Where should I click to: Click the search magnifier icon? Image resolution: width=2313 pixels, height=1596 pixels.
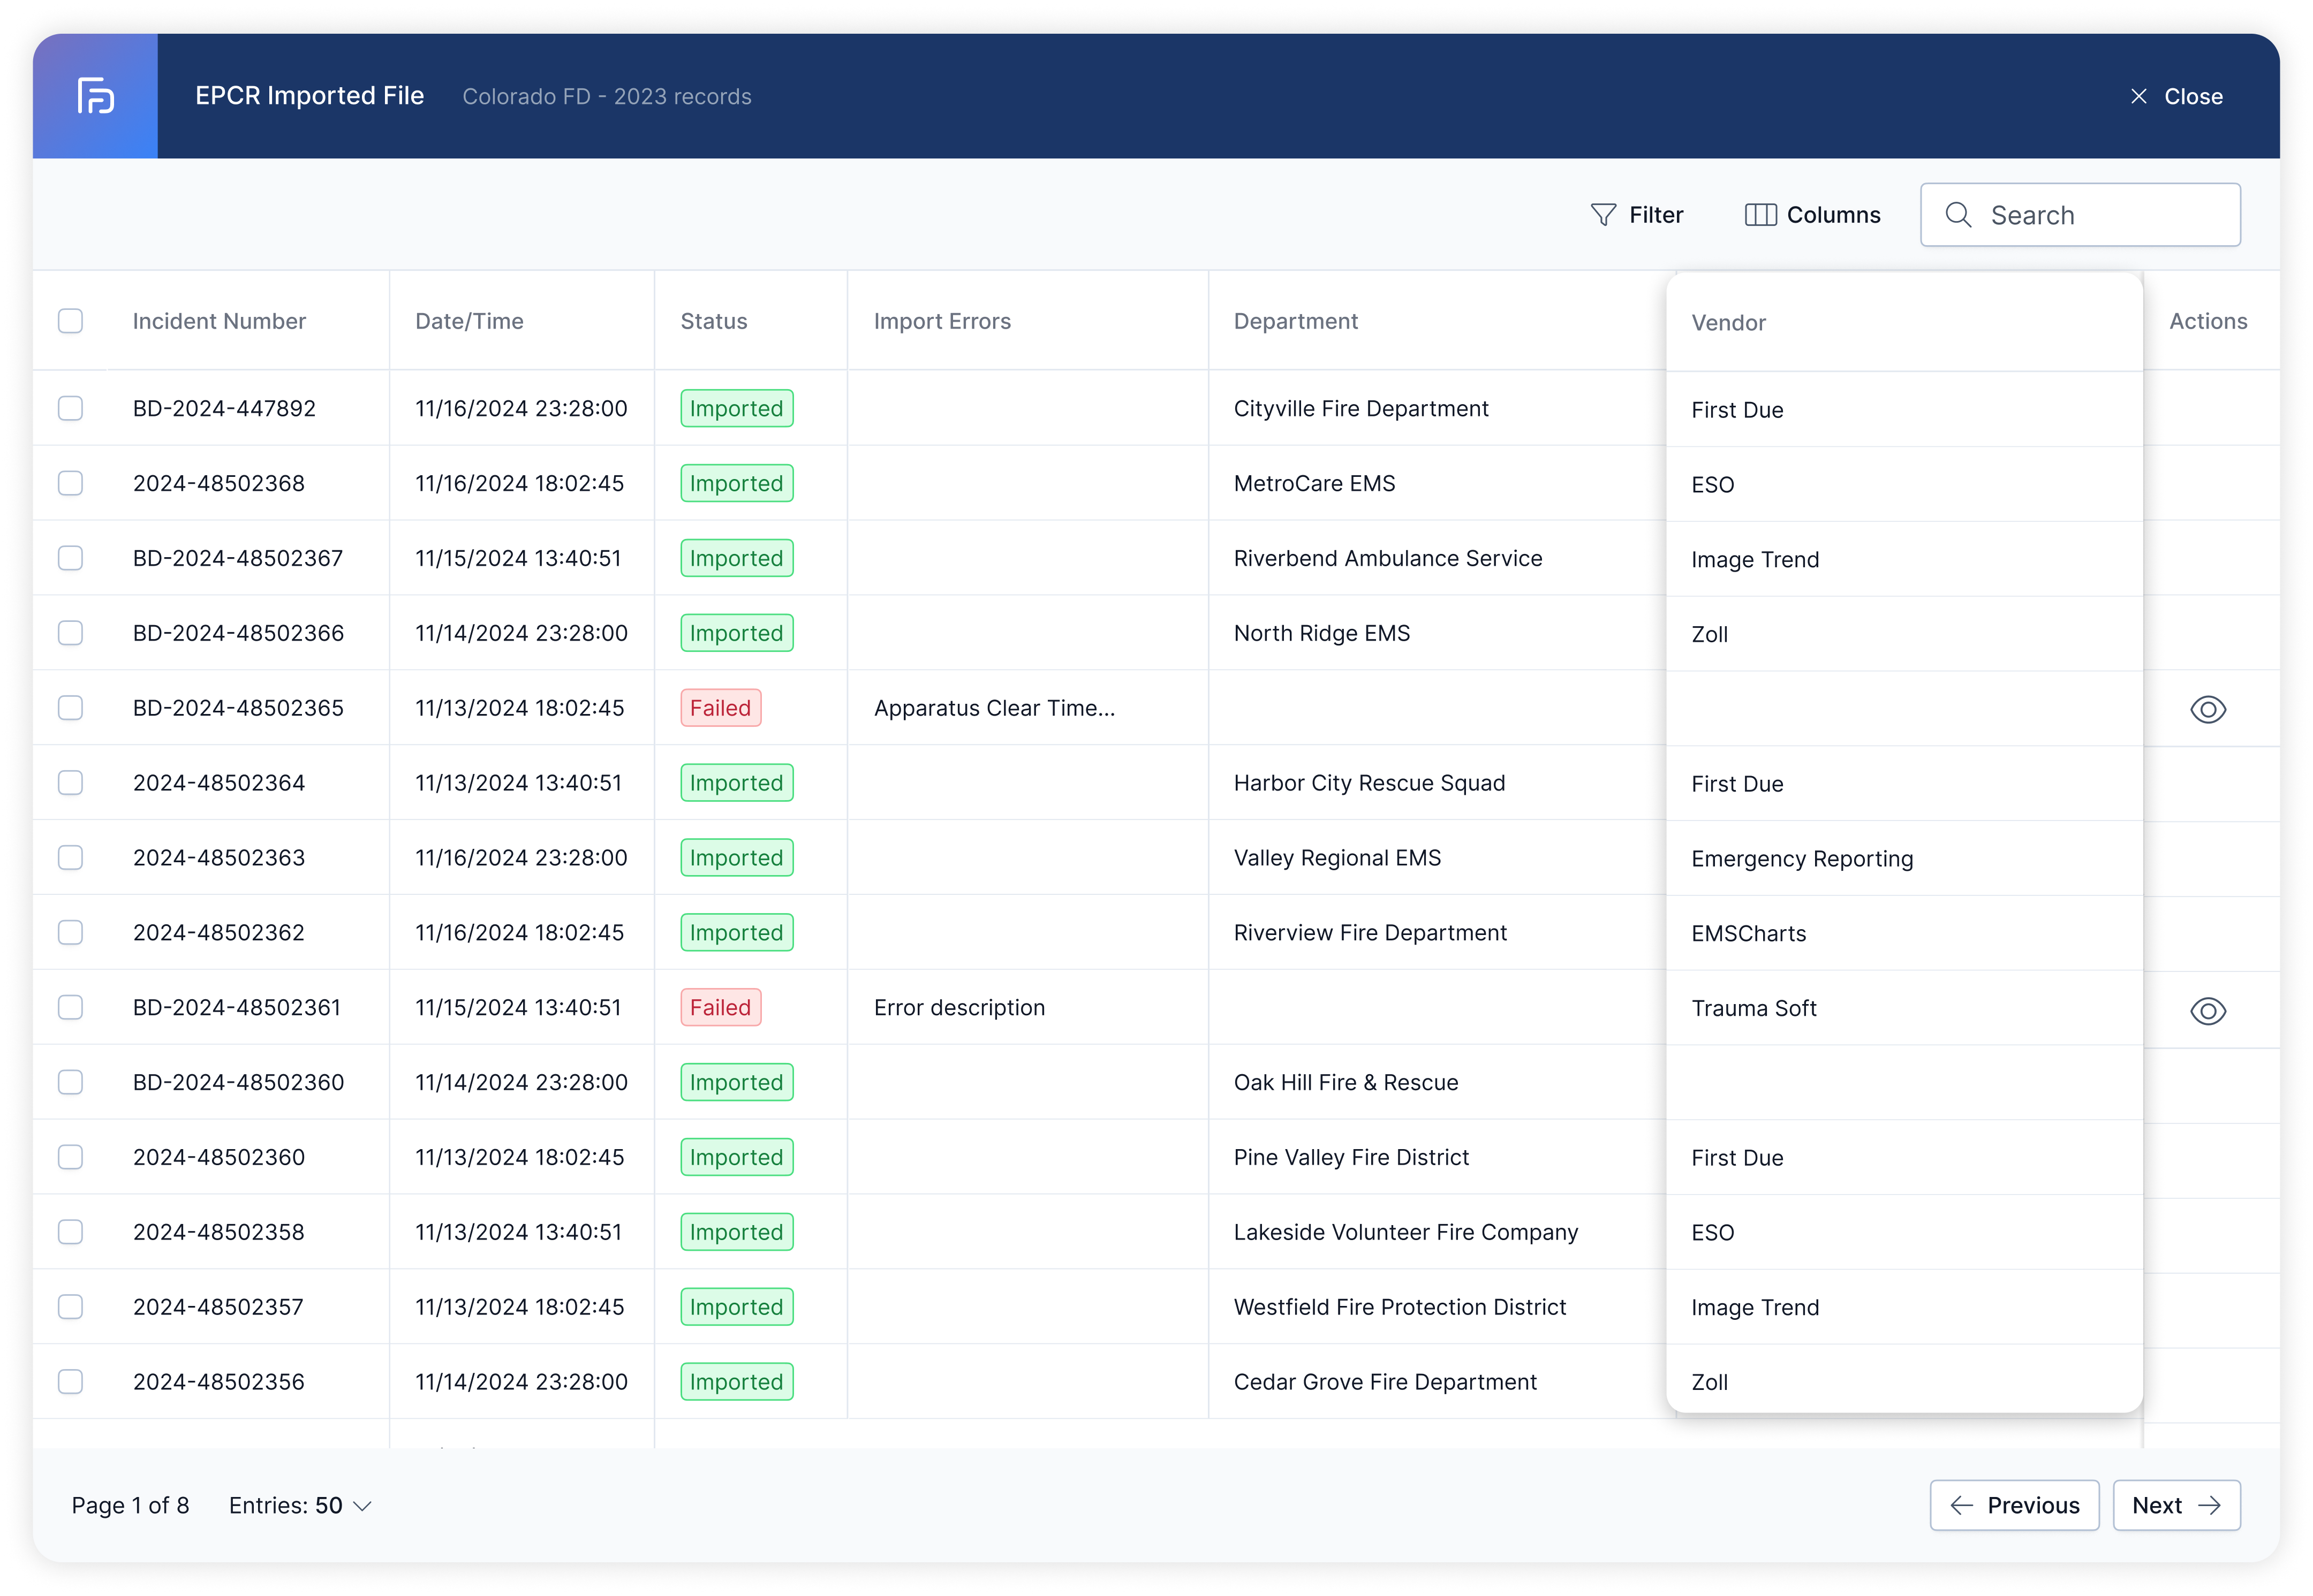[1959, 214]
